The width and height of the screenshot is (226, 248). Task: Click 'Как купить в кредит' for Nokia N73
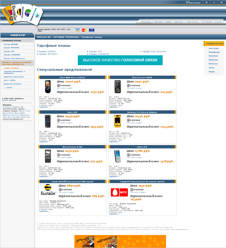click(x=134, y=157)
